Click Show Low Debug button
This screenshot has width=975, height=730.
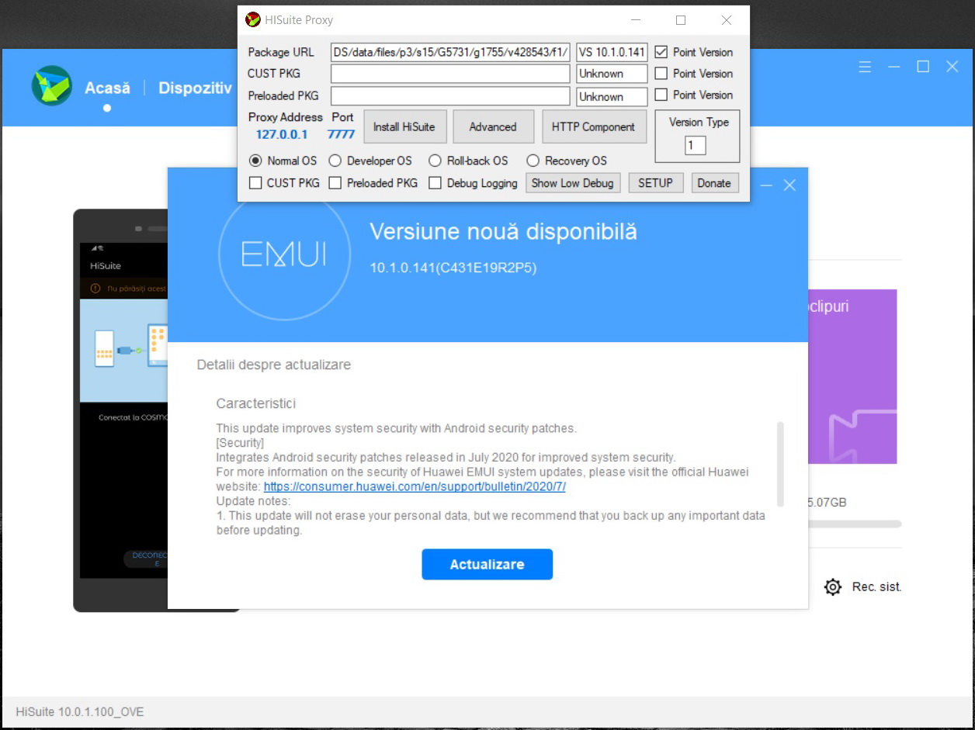pyautogui.click(x=573, y=183)
